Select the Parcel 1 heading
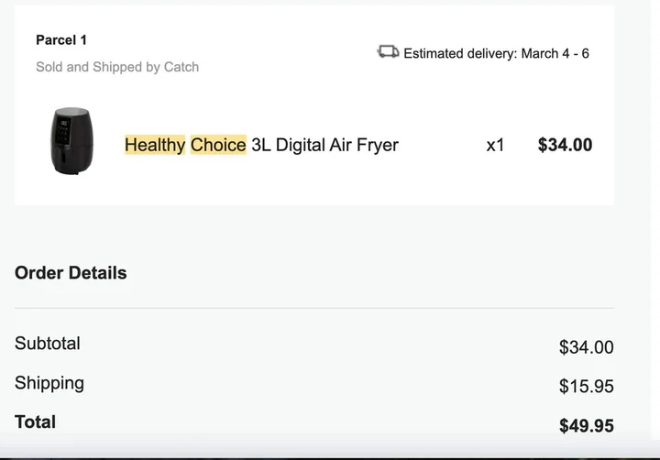 61,40
